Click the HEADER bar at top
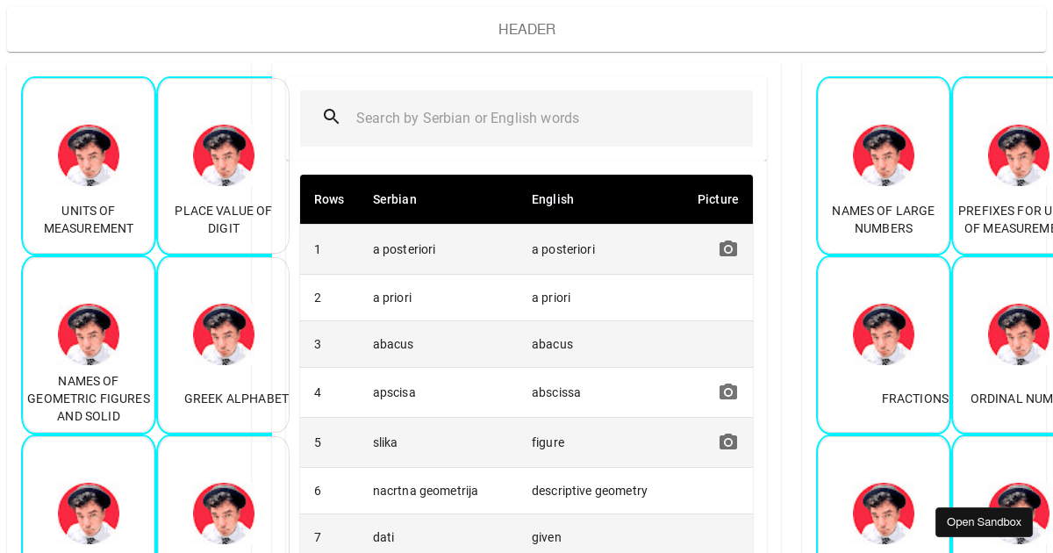Screen dimensions: 1053x553 pyautogui.click(x=526, y=29)
